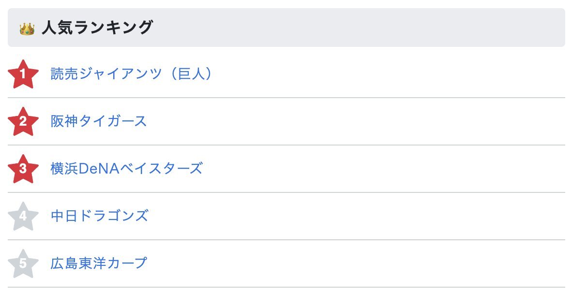Click the タイガース text in second entry
This screenshot has width=572, height=292.
tap(113, 121)
